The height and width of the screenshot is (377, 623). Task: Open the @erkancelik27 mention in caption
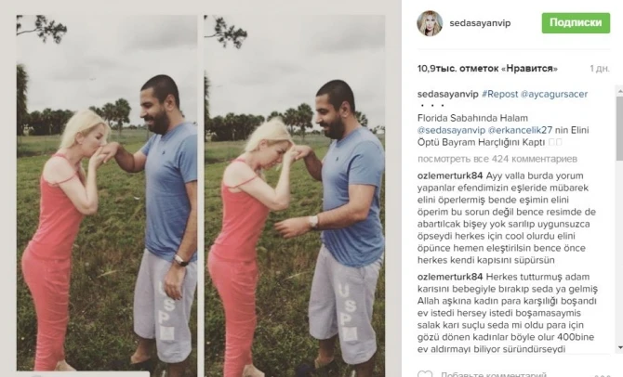click(x=520, y=130)
